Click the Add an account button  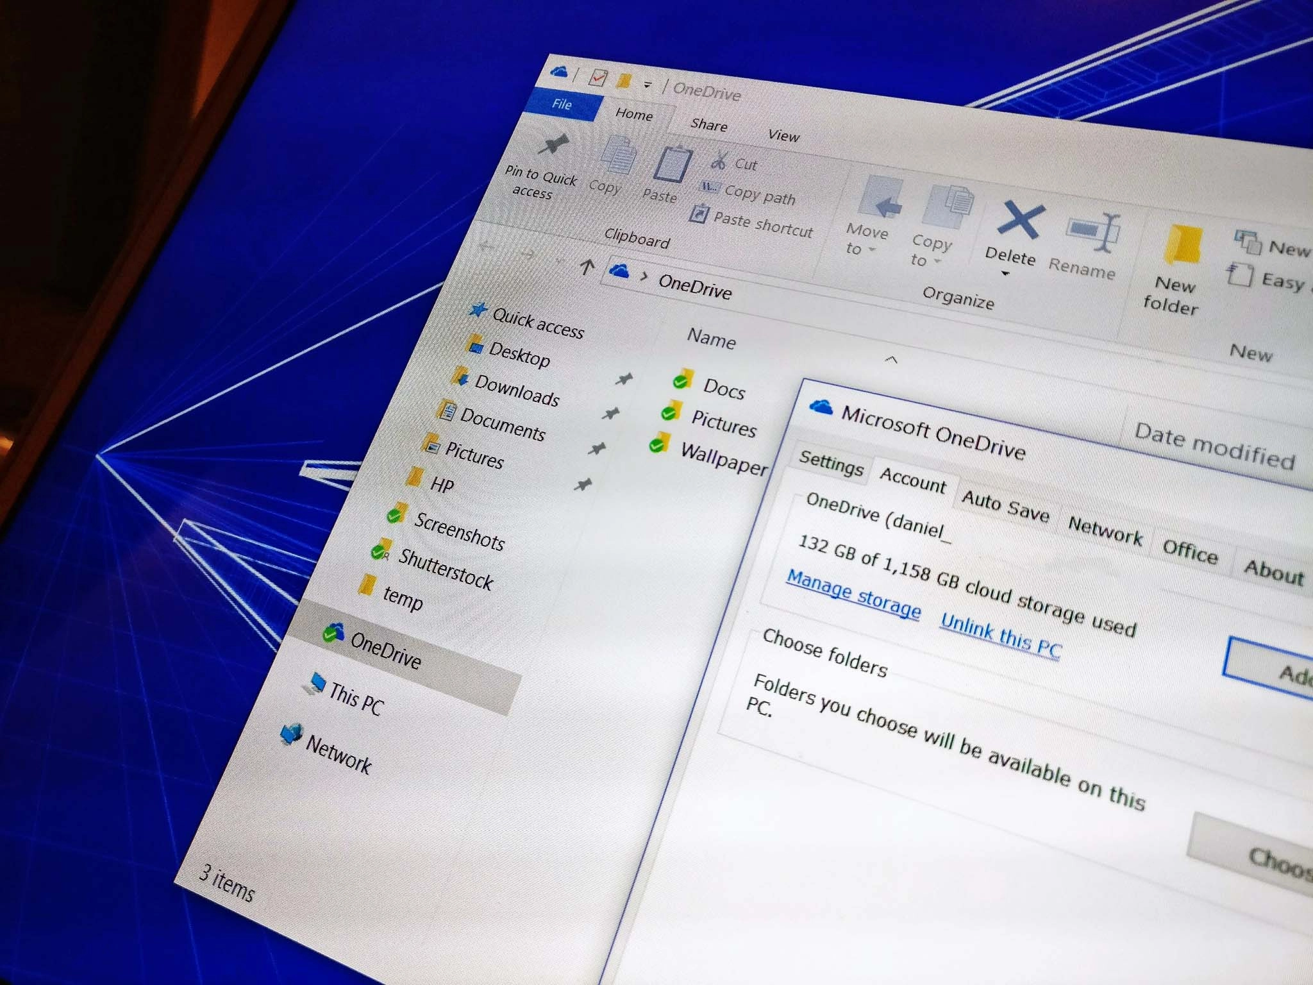1269,669
